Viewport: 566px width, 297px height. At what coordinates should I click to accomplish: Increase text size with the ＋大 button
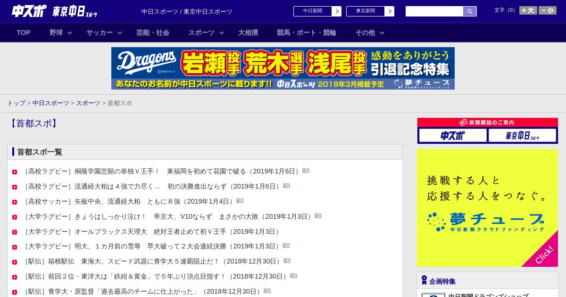[x=528, y=10]
